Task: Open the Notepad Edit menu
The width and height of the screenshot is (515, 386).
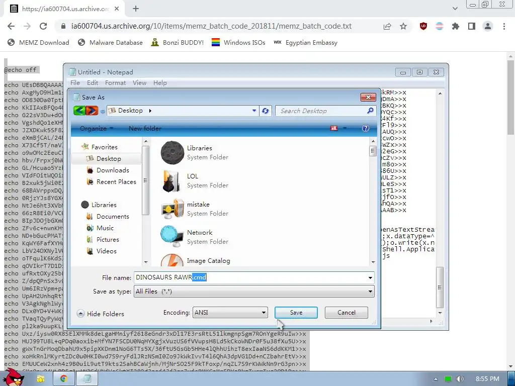Action: [x=93, y=83]
